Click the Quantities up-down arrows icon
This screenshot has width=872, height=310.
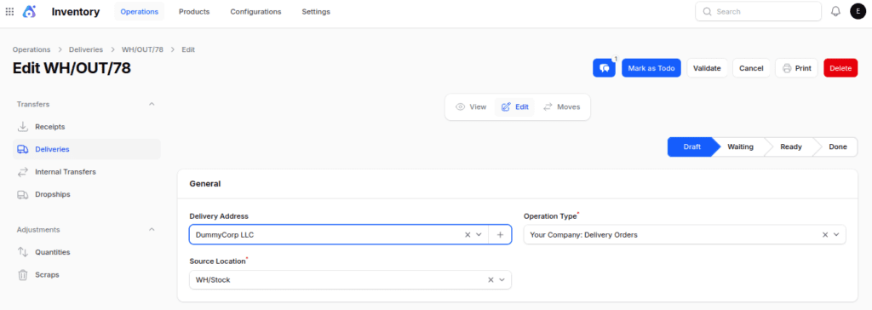pos(23,252)
